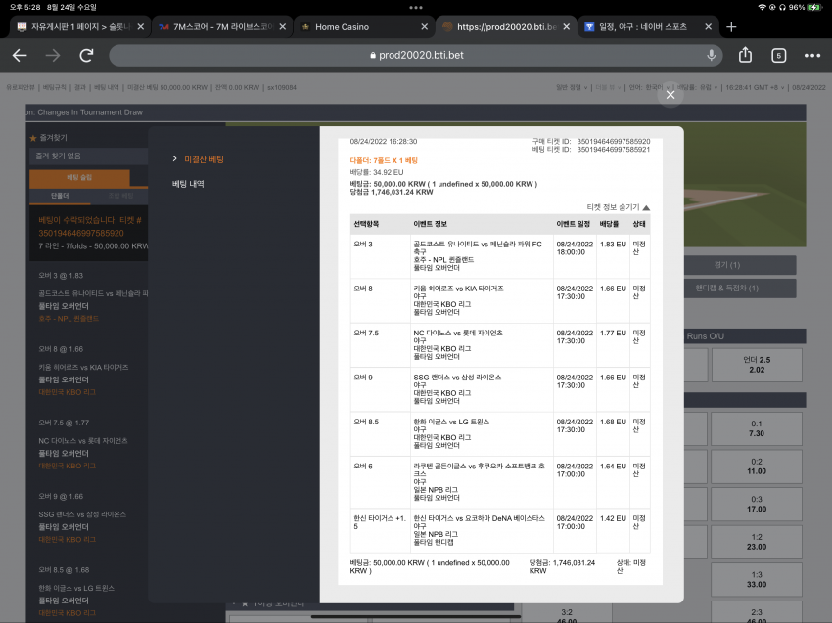Viewport: 832px width, 623px height.
Task: Tap the three dots at screen top center
Action: (x=416, y=8)
